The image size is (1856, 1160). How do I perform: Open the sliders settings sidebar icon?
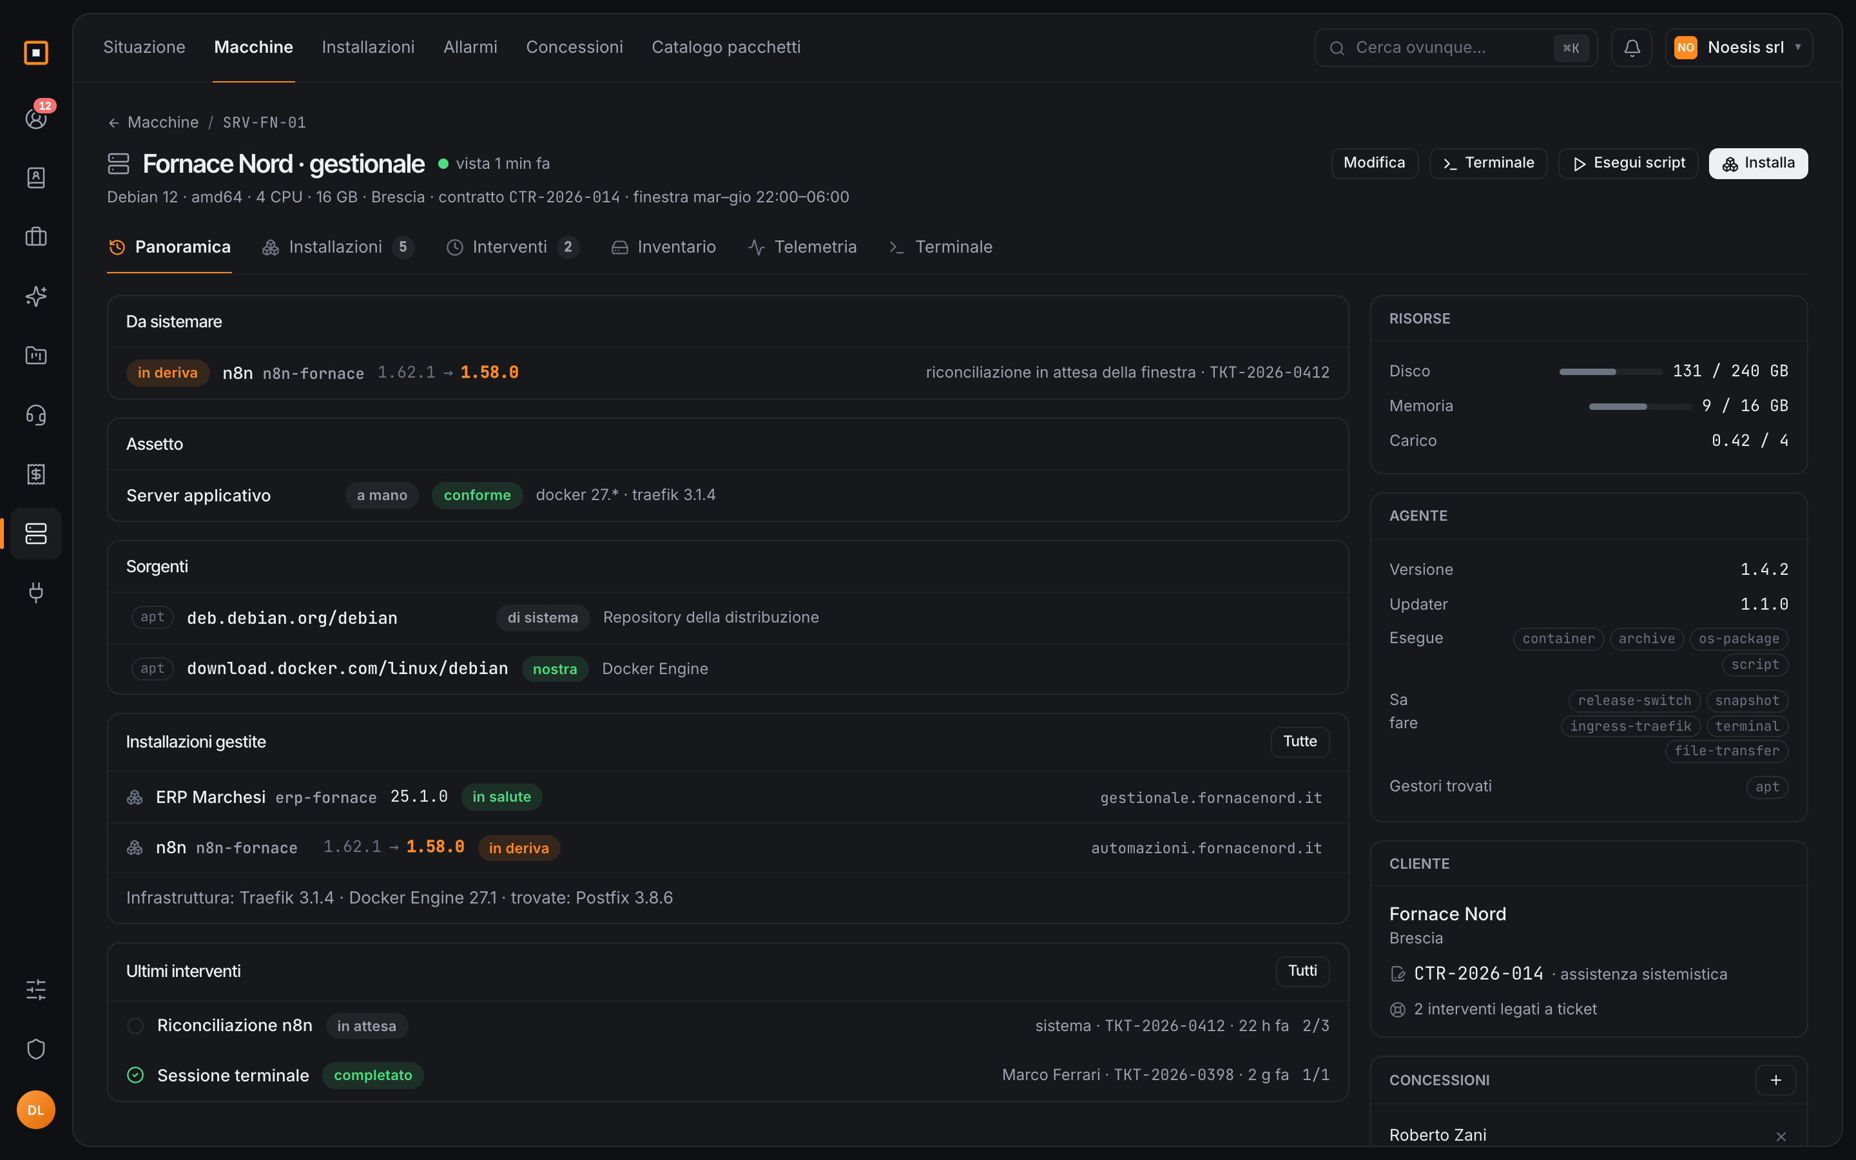36,990
